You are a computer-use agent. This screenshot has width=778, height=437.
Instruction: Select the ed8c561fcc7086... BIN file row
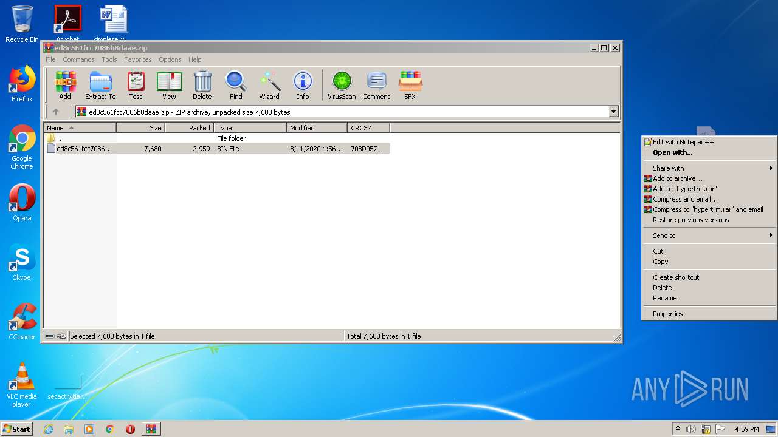217,149
